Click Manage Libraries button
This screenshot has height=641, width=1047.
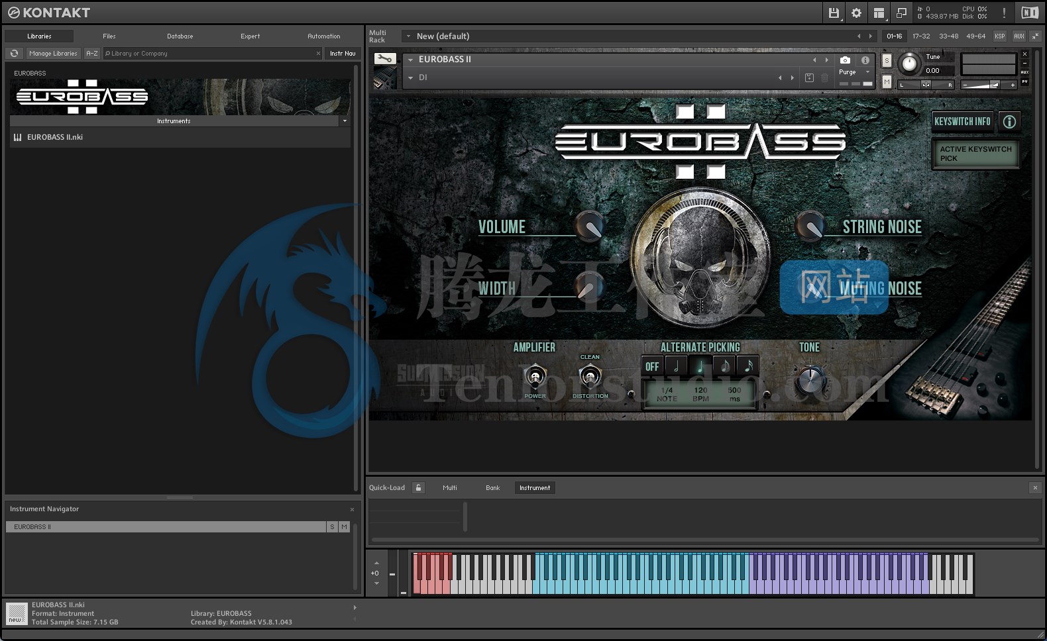coord(53,54)
